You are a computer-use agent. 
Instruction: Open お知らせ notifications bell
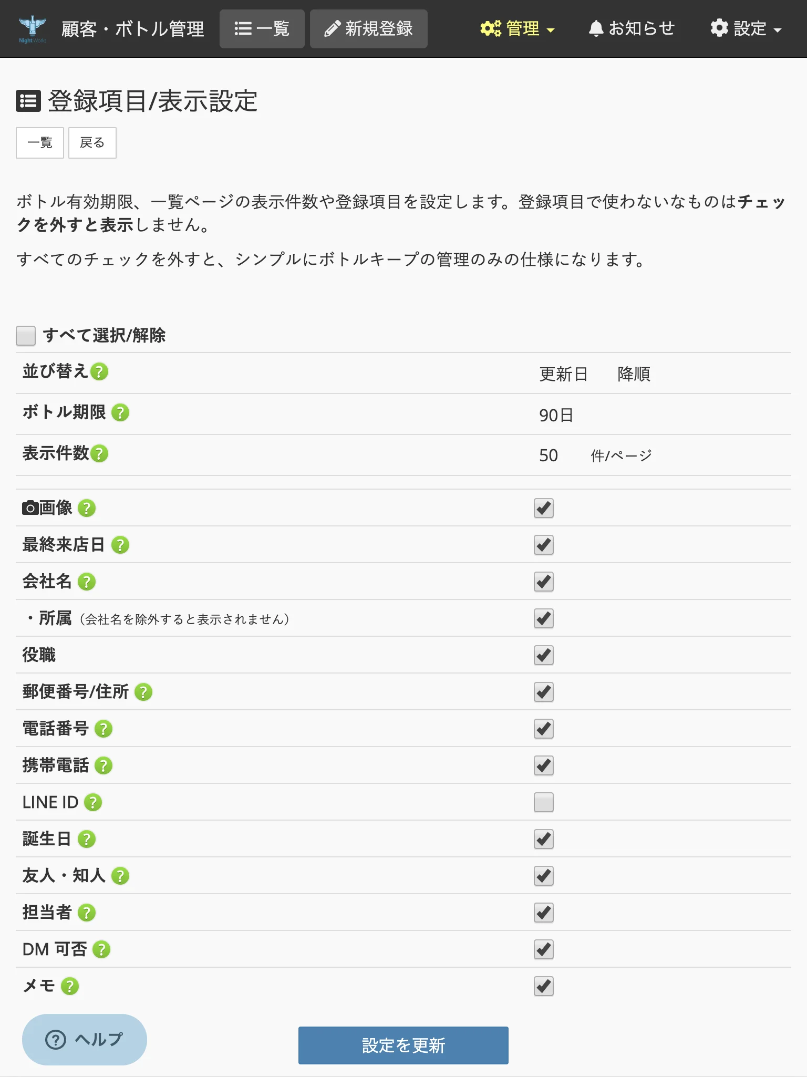(632, 28)
